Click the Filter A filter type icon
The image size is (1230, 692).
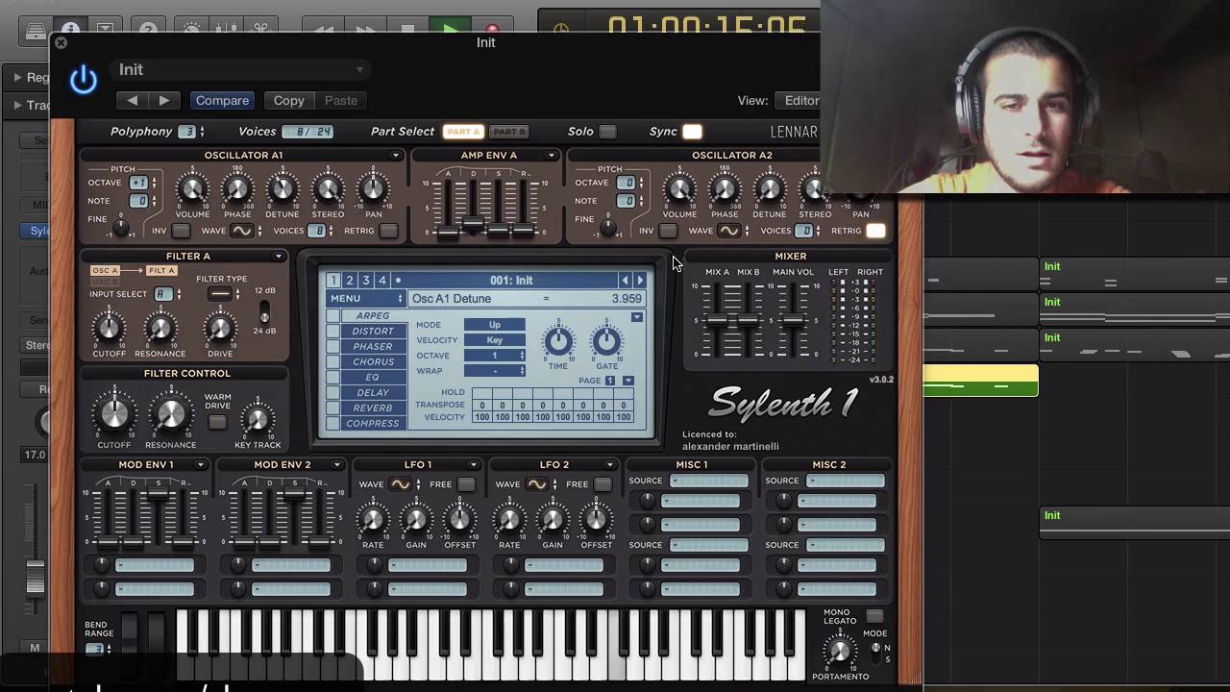pos(220,294)
